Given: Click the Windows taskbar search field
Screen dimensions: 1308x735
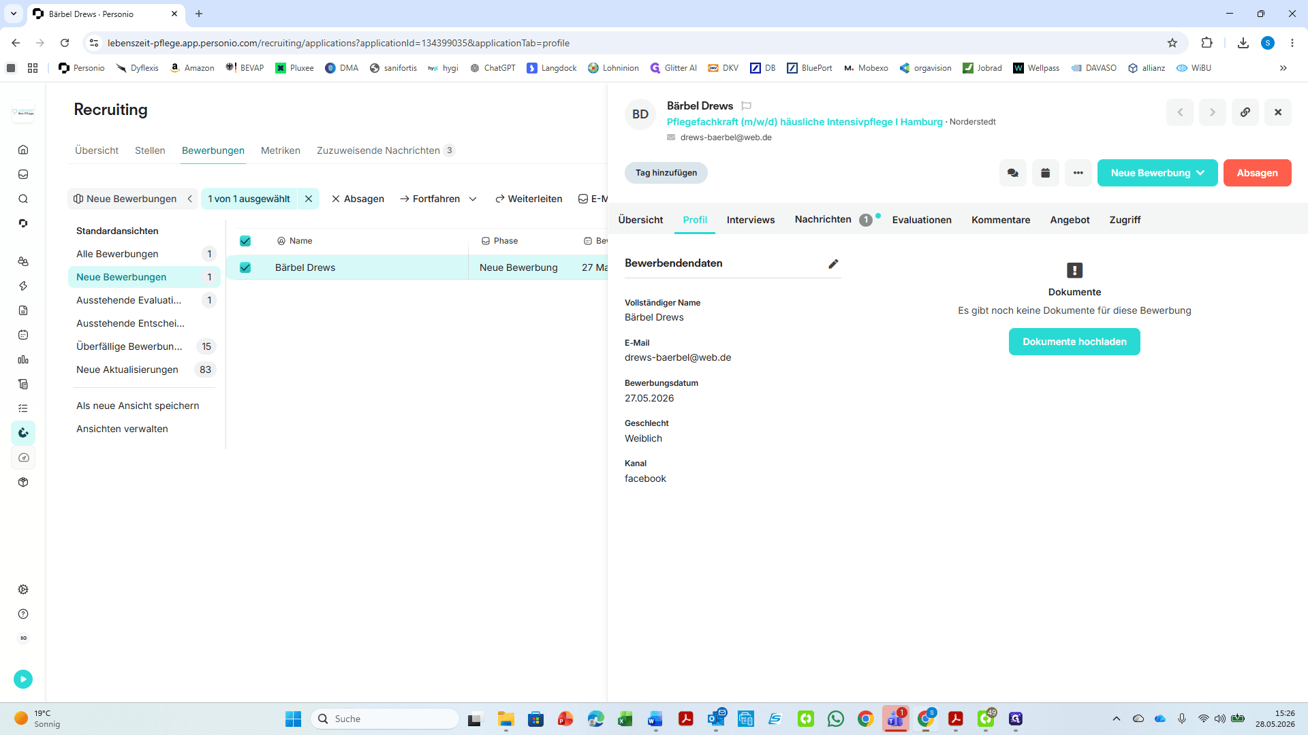Looking at the screenshot, I should point(385,719).
